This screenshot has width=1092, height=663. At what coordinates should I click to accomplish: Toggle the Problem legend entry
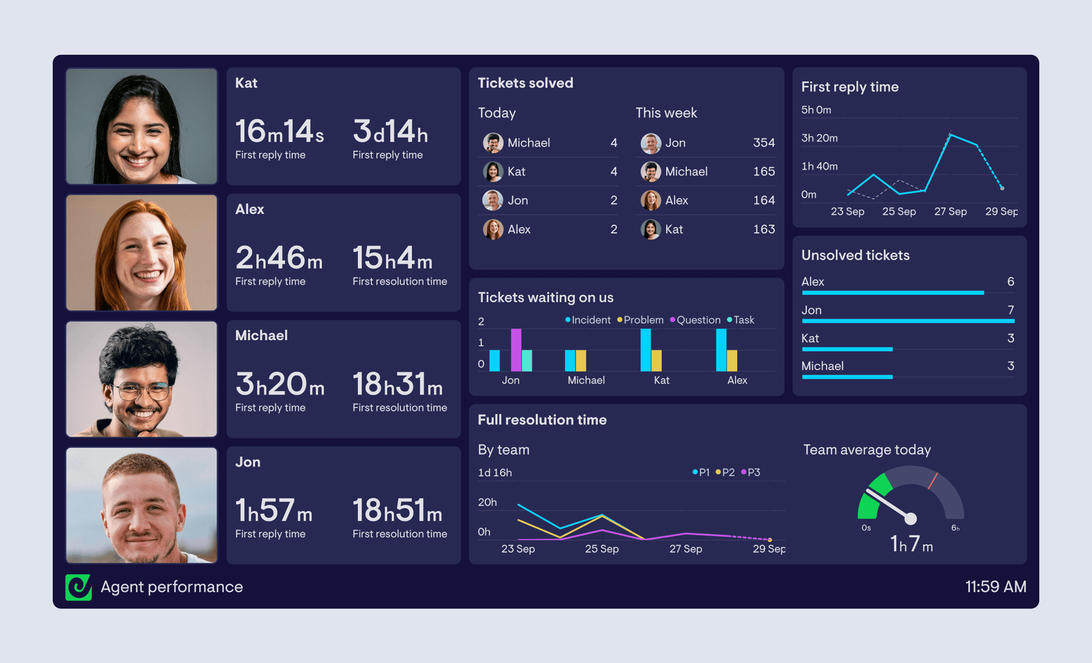point(640,320)
